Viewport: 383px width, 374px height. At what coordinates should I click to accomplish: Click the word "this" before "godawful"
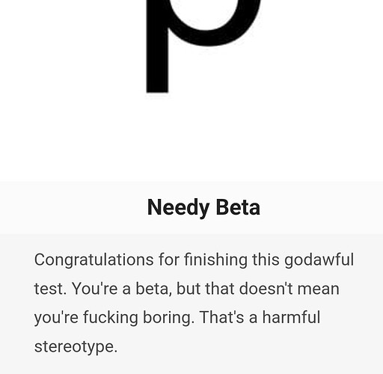click(x=266, y=260)
